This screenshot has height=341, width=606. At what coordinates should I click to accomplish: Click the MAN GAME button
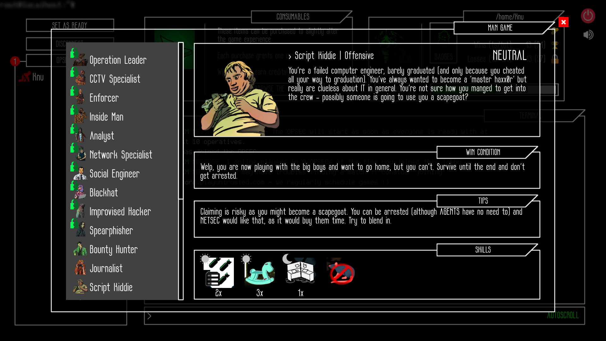499,28
